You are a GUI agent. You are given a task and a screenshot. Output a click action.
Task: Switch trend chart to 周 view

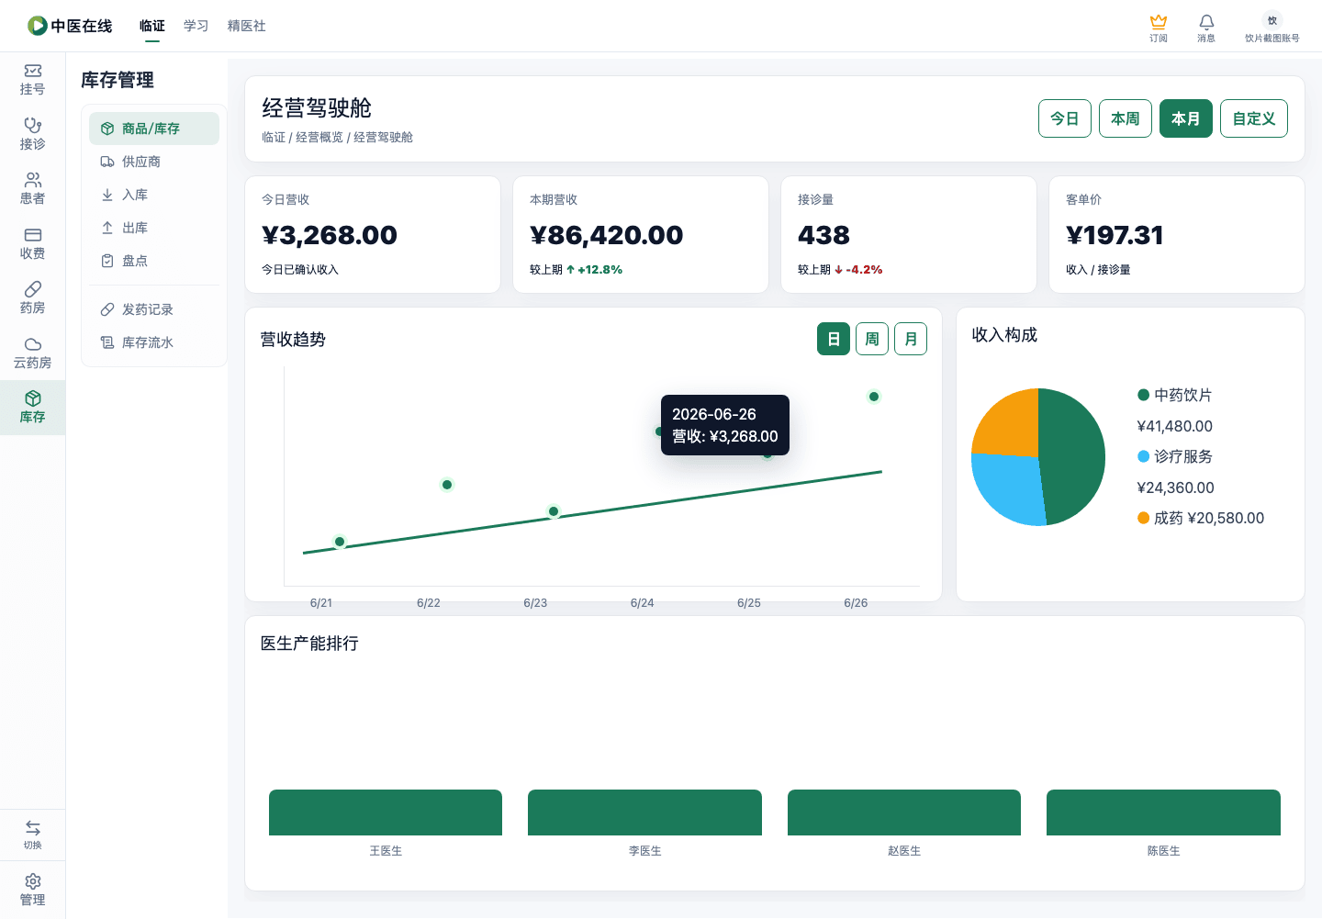click(872, 339)
